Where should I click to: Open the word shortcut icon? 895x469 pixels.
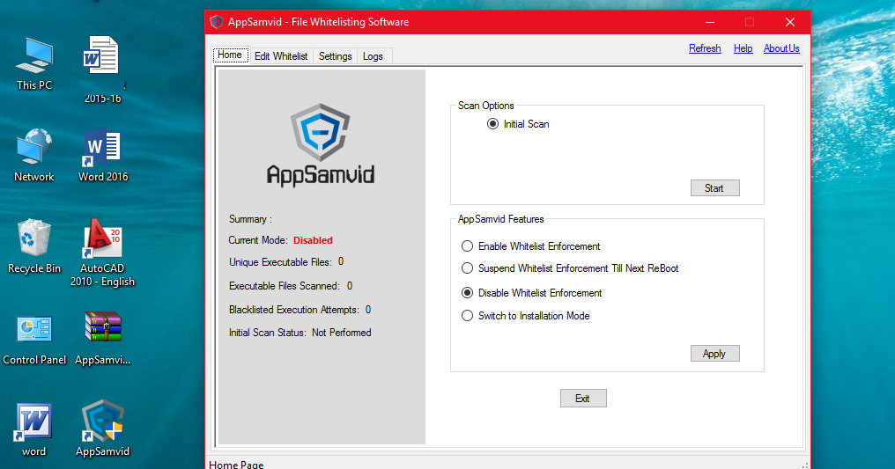(33, 430)
